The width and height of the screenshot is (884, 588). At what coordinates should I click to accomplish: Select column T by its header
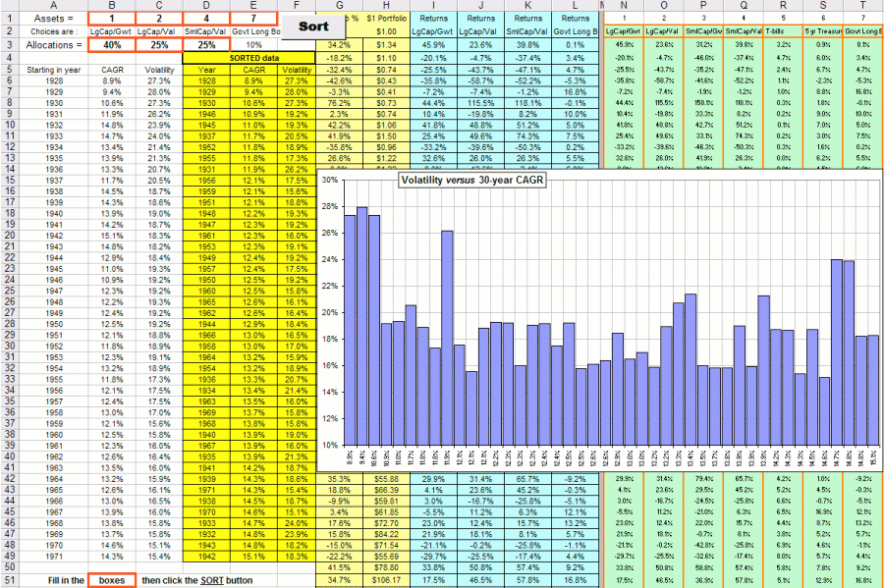[862, 6]
